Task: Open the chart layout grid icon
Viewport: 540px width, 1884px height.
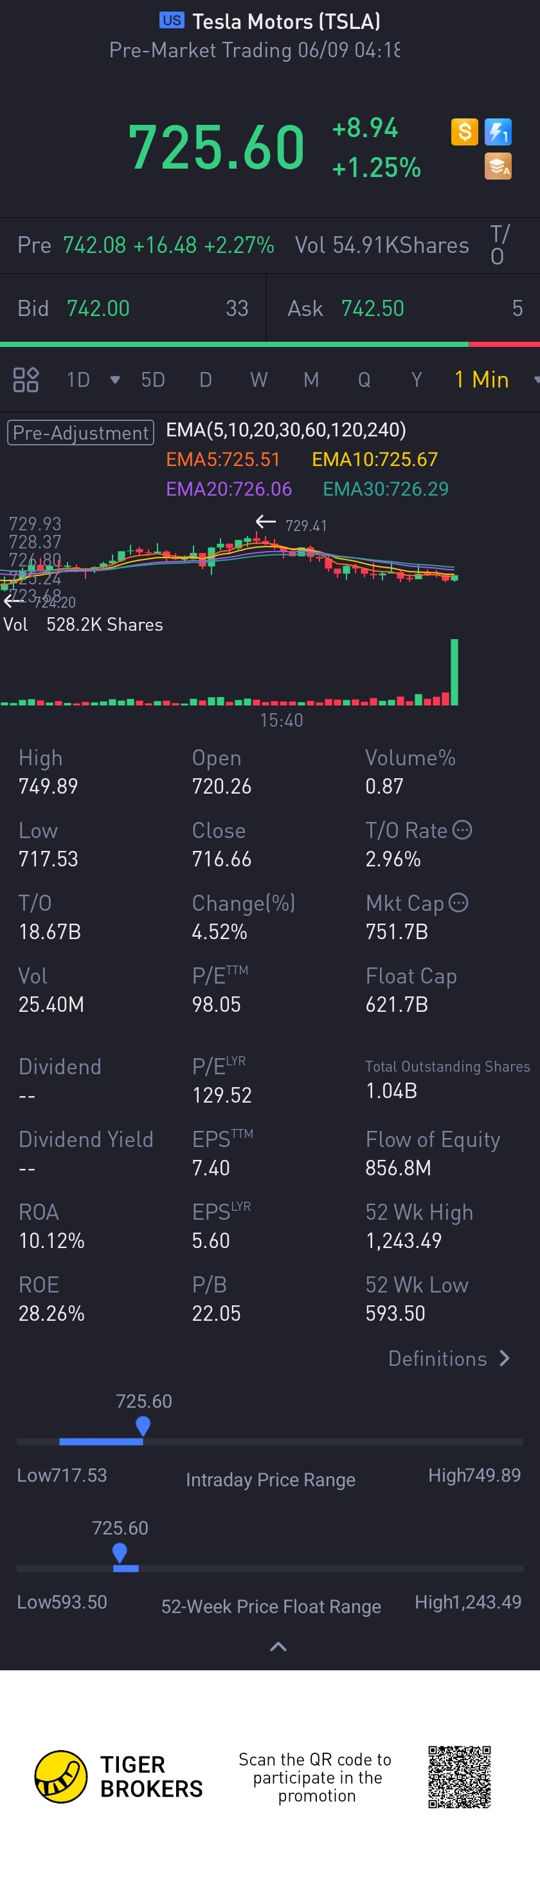Action: point(26,380)
